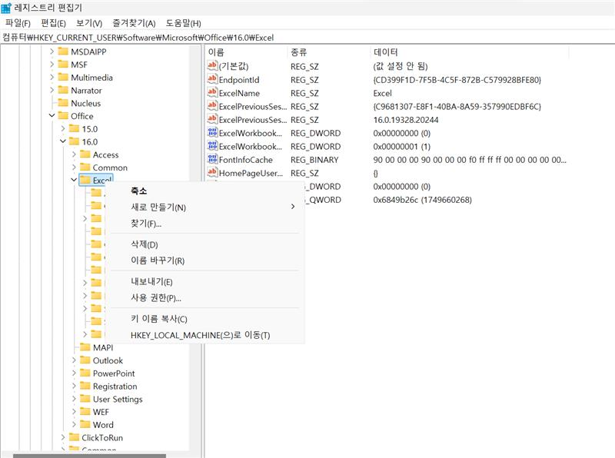The image size is (615, 458).
Task: Click the folder icon of Multimedia key
Action: coord(63,78)
